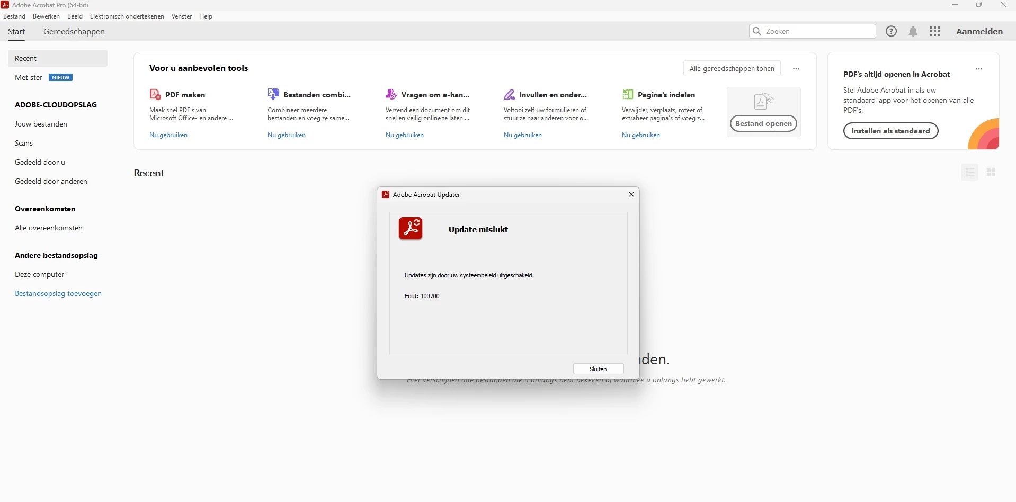Click the Invullen en ondertekenen pen icon
This screenshot has height=502, width=1016.
(x=510, y=94)
